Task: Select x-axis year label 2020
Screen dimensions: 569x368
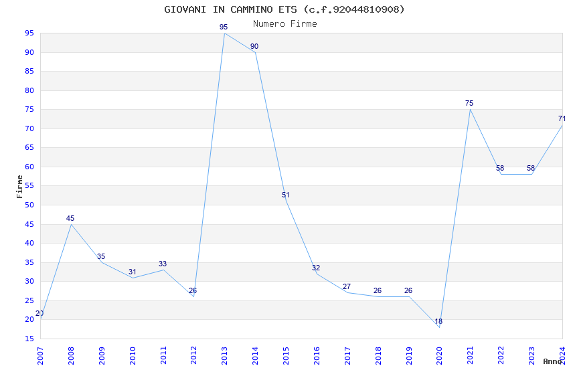Action: [439, 355]
